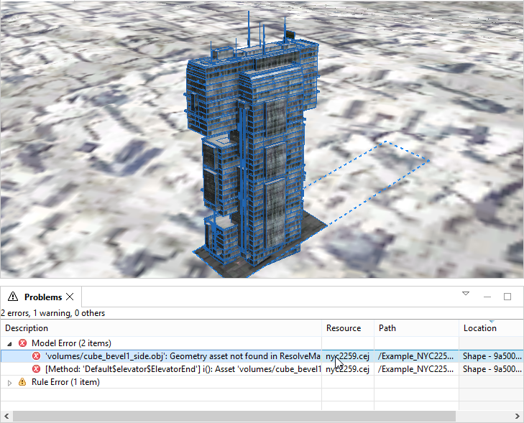Click the Rule Error warning icon
524x423 pixels.
[x=22, y=382]
